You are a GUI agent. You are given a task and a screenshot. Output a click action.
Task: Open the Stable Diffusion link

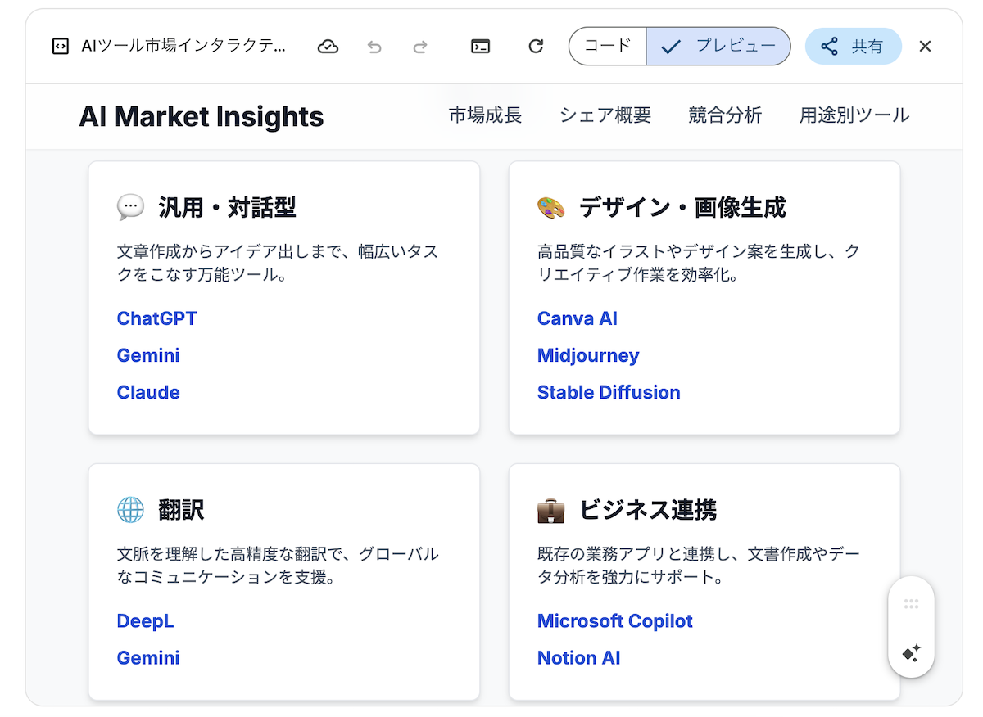tap(609, 392)
